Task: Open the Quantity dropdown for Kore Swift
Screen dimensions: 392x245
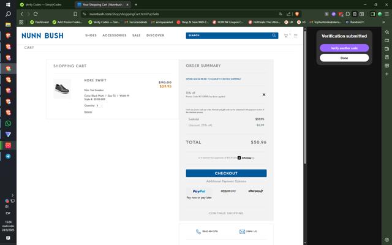Action: click(99, 105)
